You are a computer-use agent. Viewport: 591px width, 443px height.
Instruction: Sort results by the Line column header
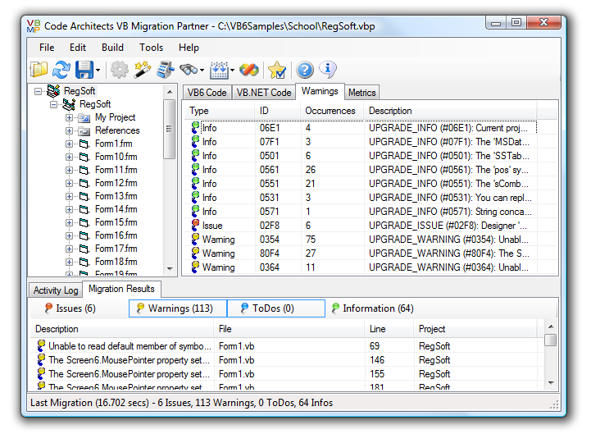389,329
